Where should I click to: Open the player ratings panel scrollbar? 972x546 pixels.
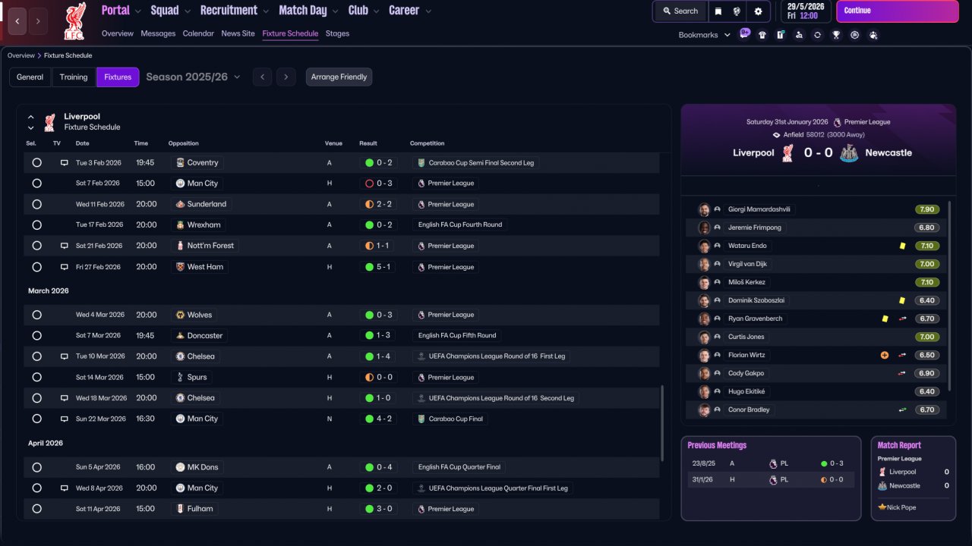[x=950, y=296]
